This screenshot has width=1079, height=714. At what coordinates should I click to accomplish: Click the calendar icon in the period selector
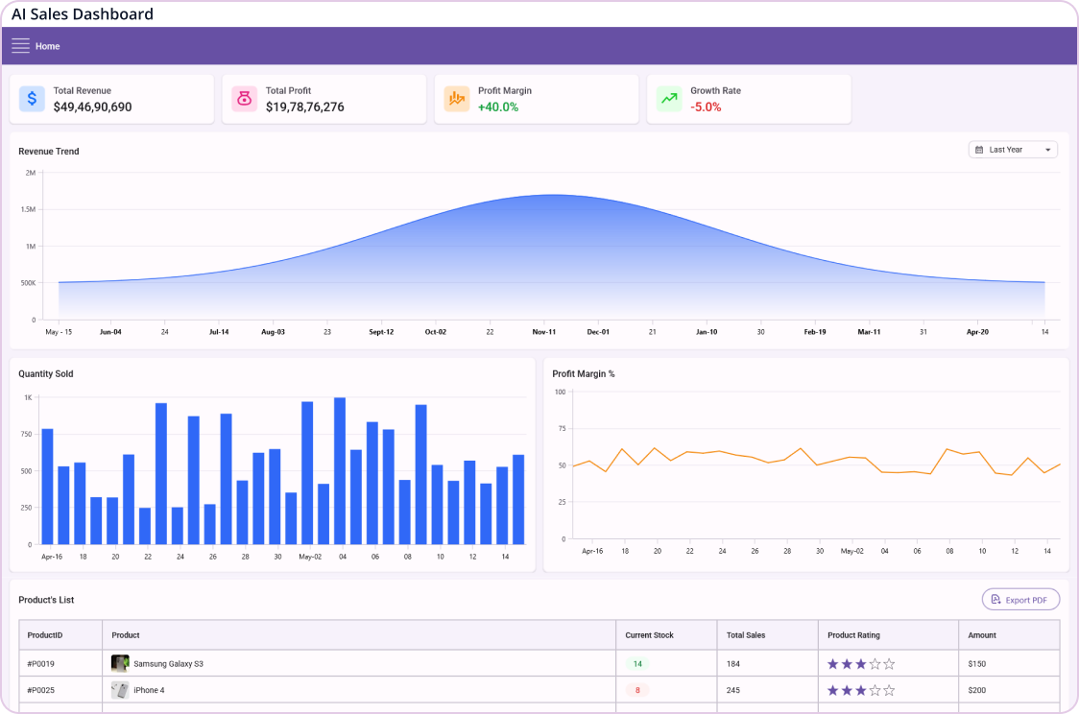(979, 150)
